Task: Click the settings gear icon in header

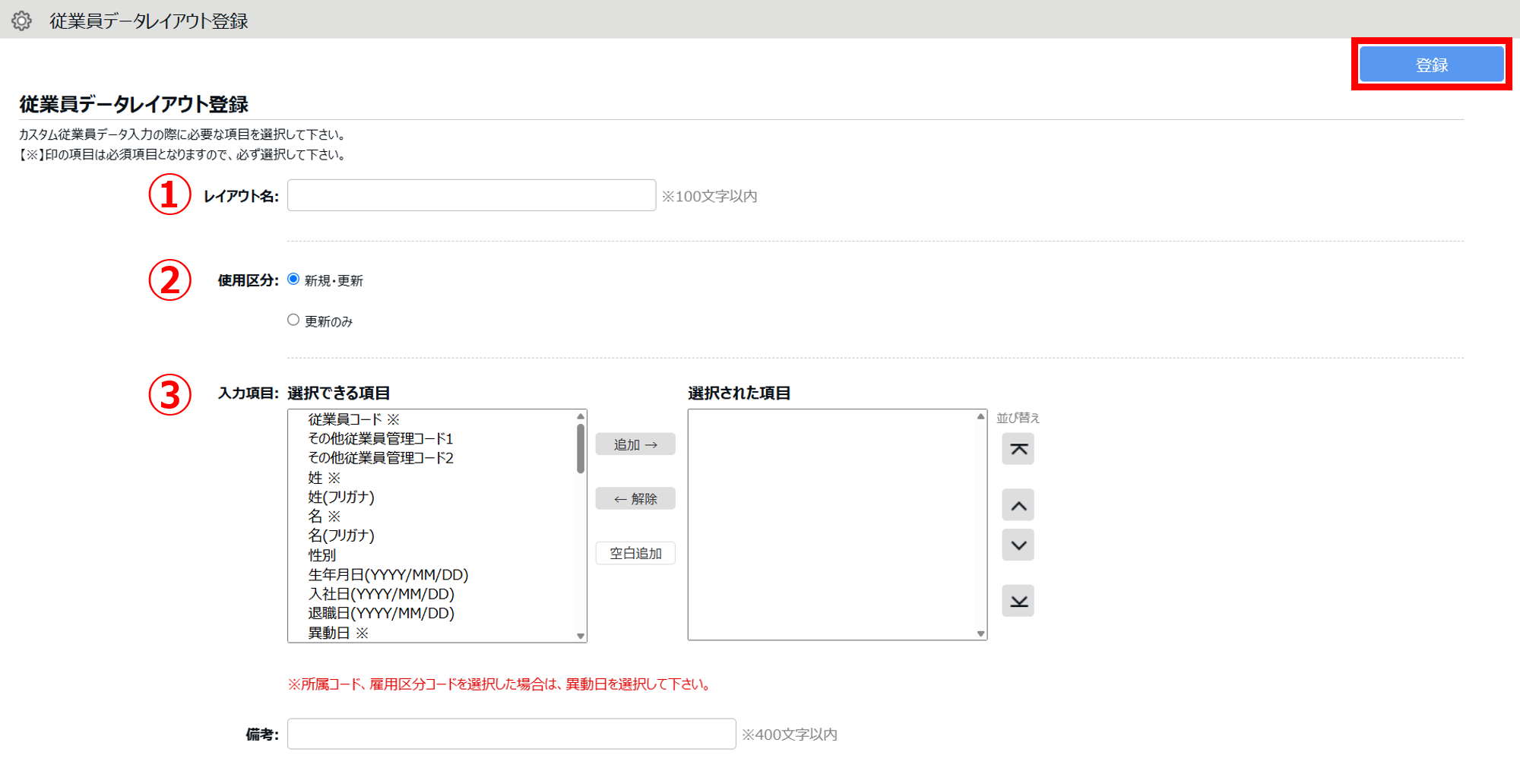Action: pyautogui.click(x=21, y=21)
